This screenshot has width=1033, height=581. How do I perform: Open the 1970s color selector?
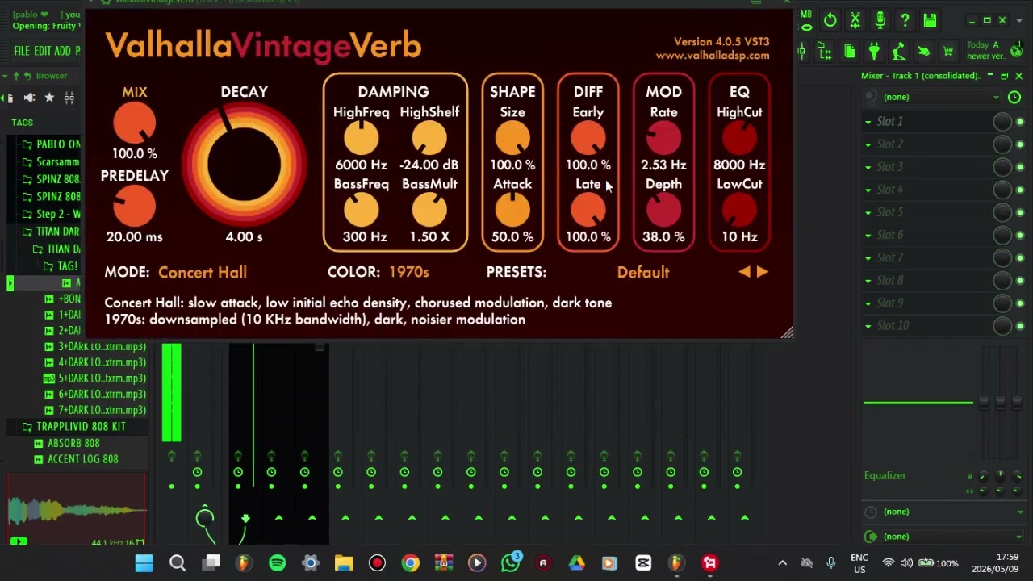[409, 272]
